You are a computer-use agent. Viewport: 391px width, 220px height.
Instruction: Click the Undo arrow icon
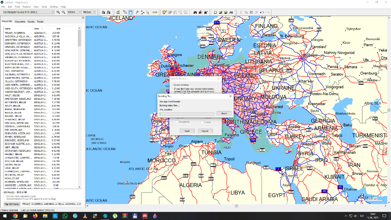coord(262,12)
